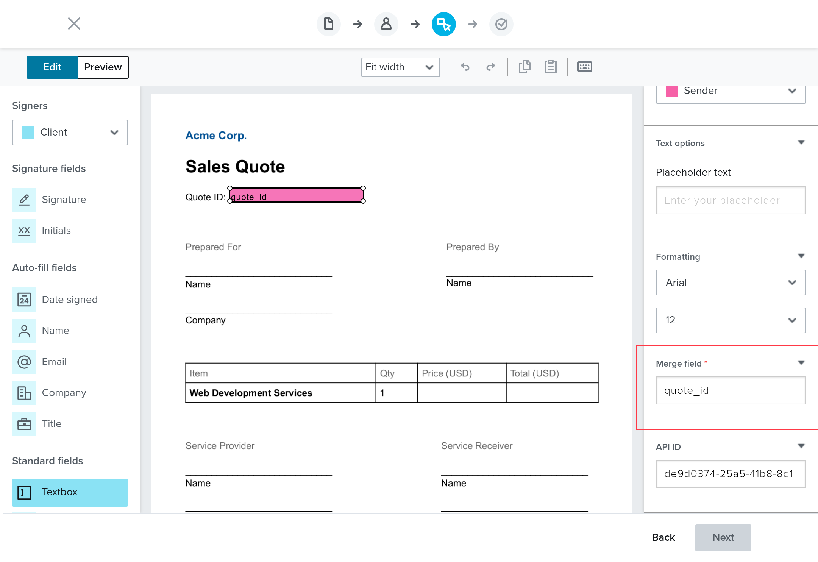Switch to Preview mode
This screenshot has width=818, height=562.
[103, 67]
